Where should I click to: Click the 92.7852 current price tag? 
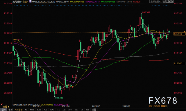[179, 34]
